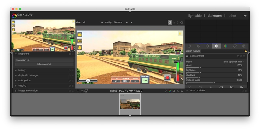This screenshot has width=260, height=130.
Task: Toggle softproofing
Action: coord(178,91)
